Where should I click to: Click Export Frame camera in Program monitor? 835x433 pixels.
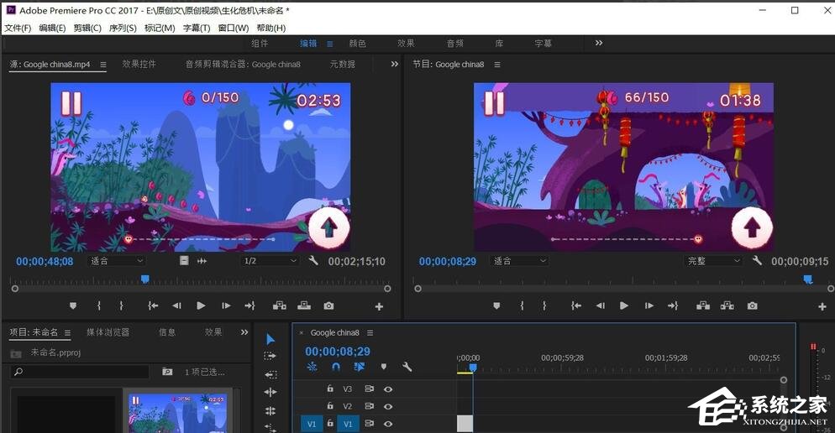pos(753,306)
